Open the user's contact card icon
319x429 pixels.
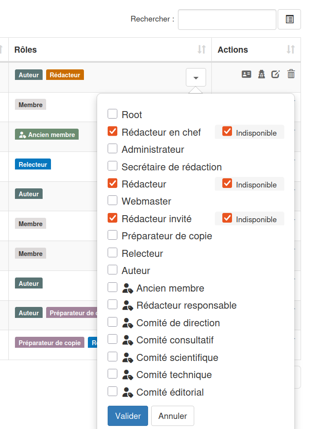[246, 74]
